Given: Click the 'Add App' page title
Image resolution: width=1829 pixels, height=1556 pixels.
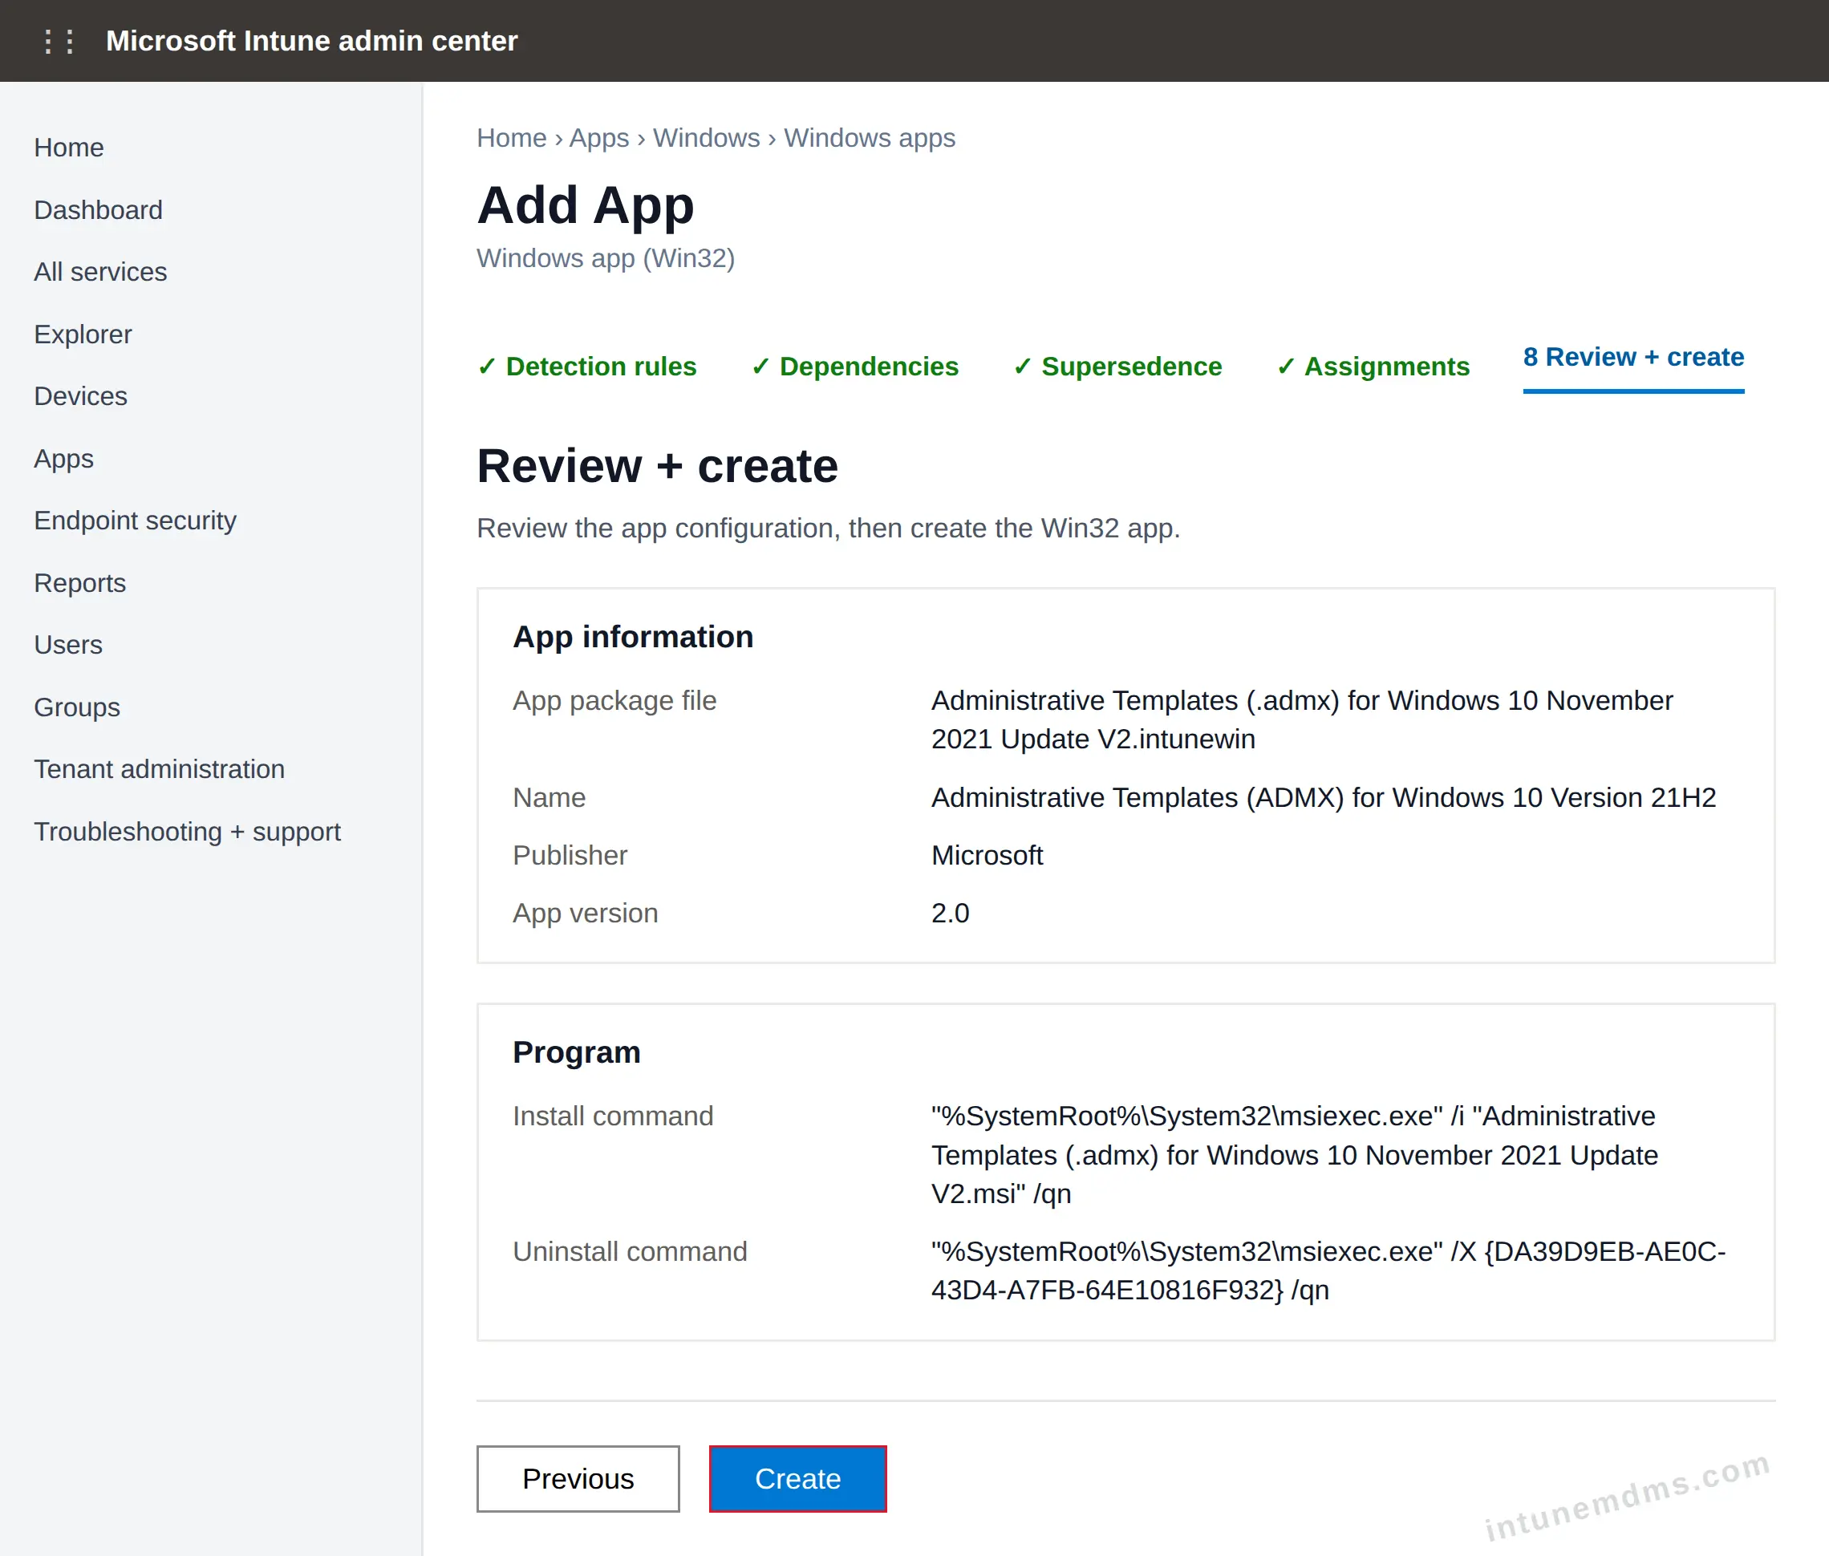Looking at the screenshot, I should [x=585, y=205].
